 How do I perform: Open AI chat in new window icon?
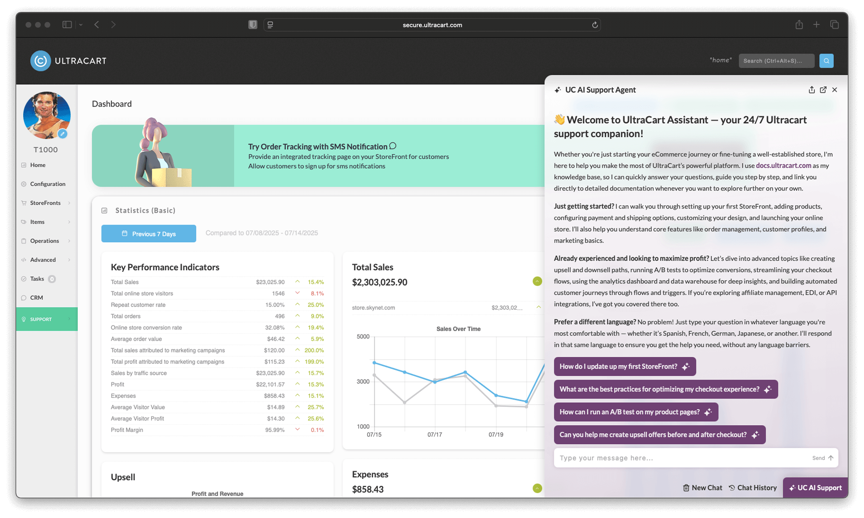tap(823, 90)
